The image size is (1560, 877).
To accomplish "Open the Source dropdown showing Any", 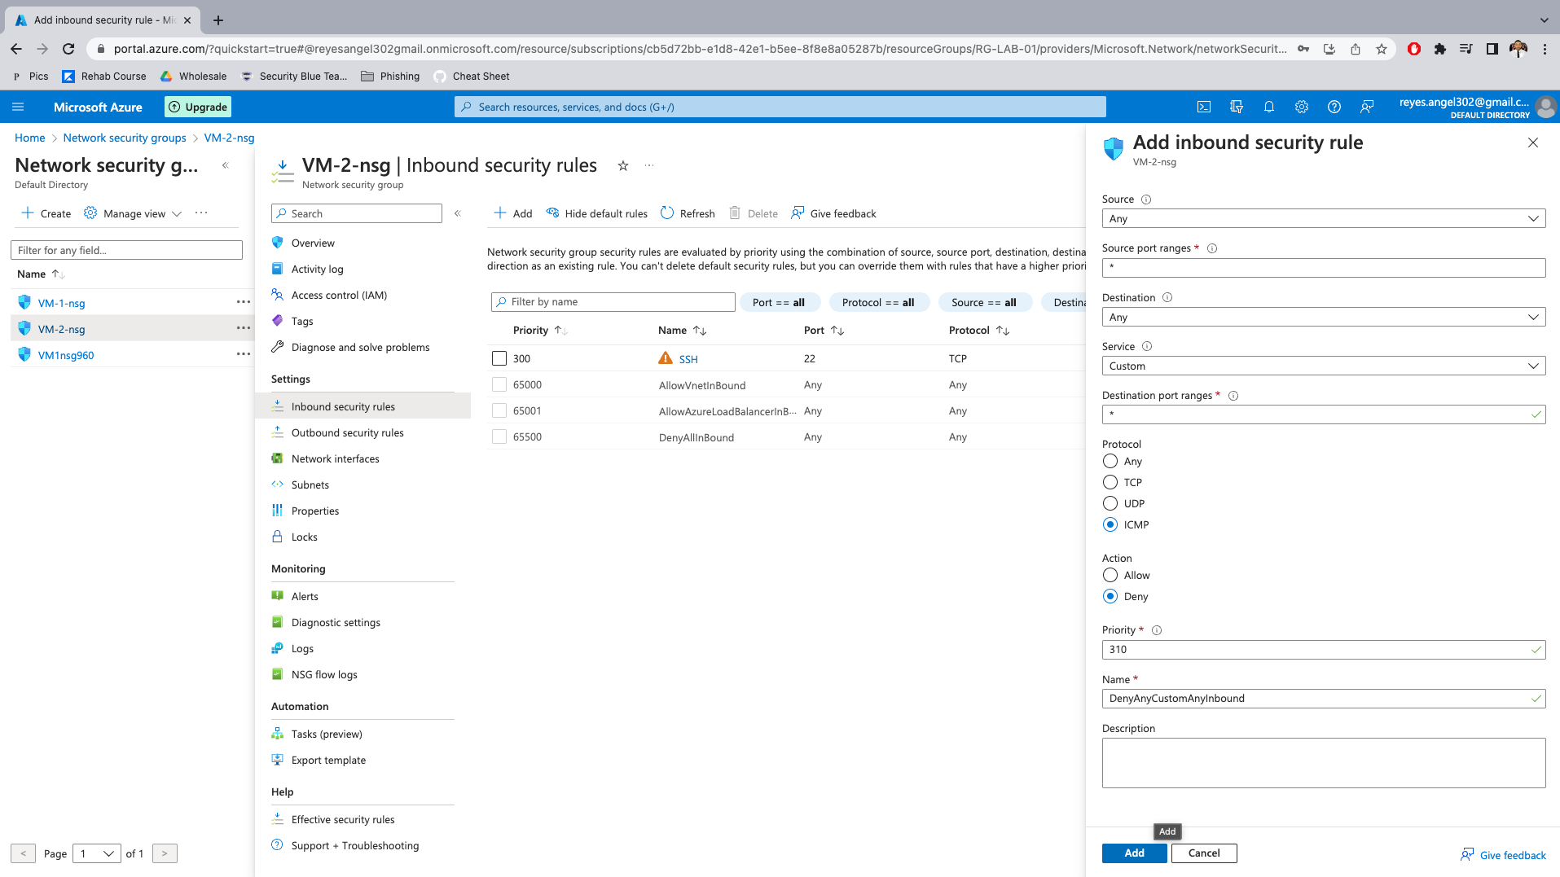I will [x=1323, y=218].
